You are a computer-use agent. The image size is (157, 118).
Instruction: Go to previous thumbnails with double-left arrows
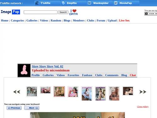(17, 92)
